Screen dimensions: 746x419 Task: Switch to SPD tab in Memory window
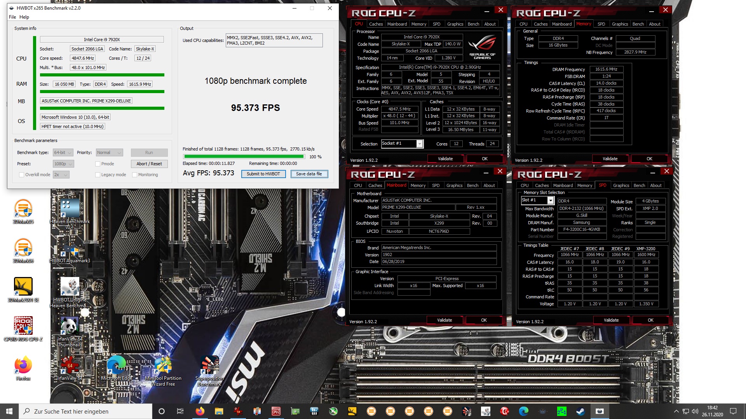601,24
